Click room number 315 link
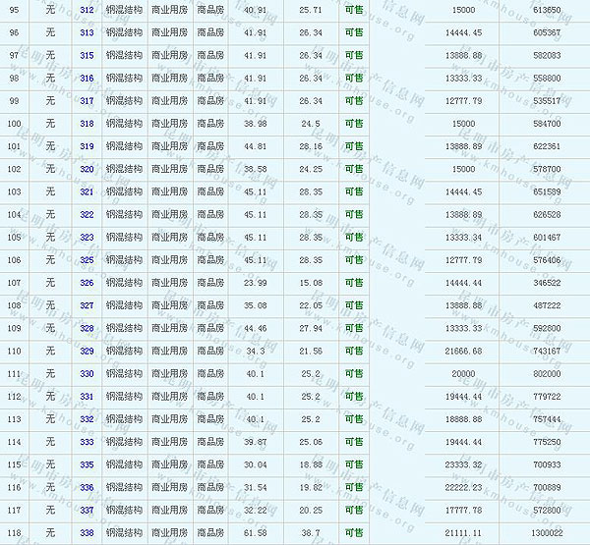Image resolution: width=590 pixels, height=545 pixels. 87,55
